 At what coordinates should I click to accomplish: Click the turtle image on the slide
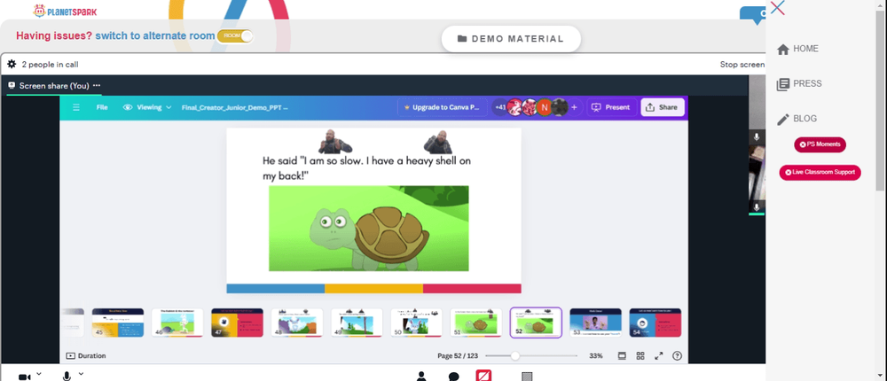coord(368,229)
